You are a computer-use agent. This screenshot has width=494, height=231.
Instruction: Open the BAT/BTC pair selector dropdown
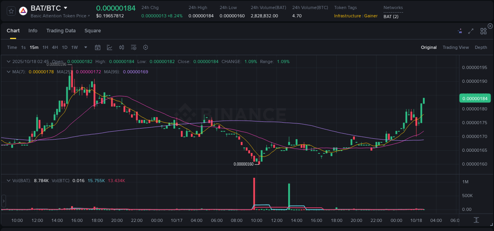tap(66, 8)
